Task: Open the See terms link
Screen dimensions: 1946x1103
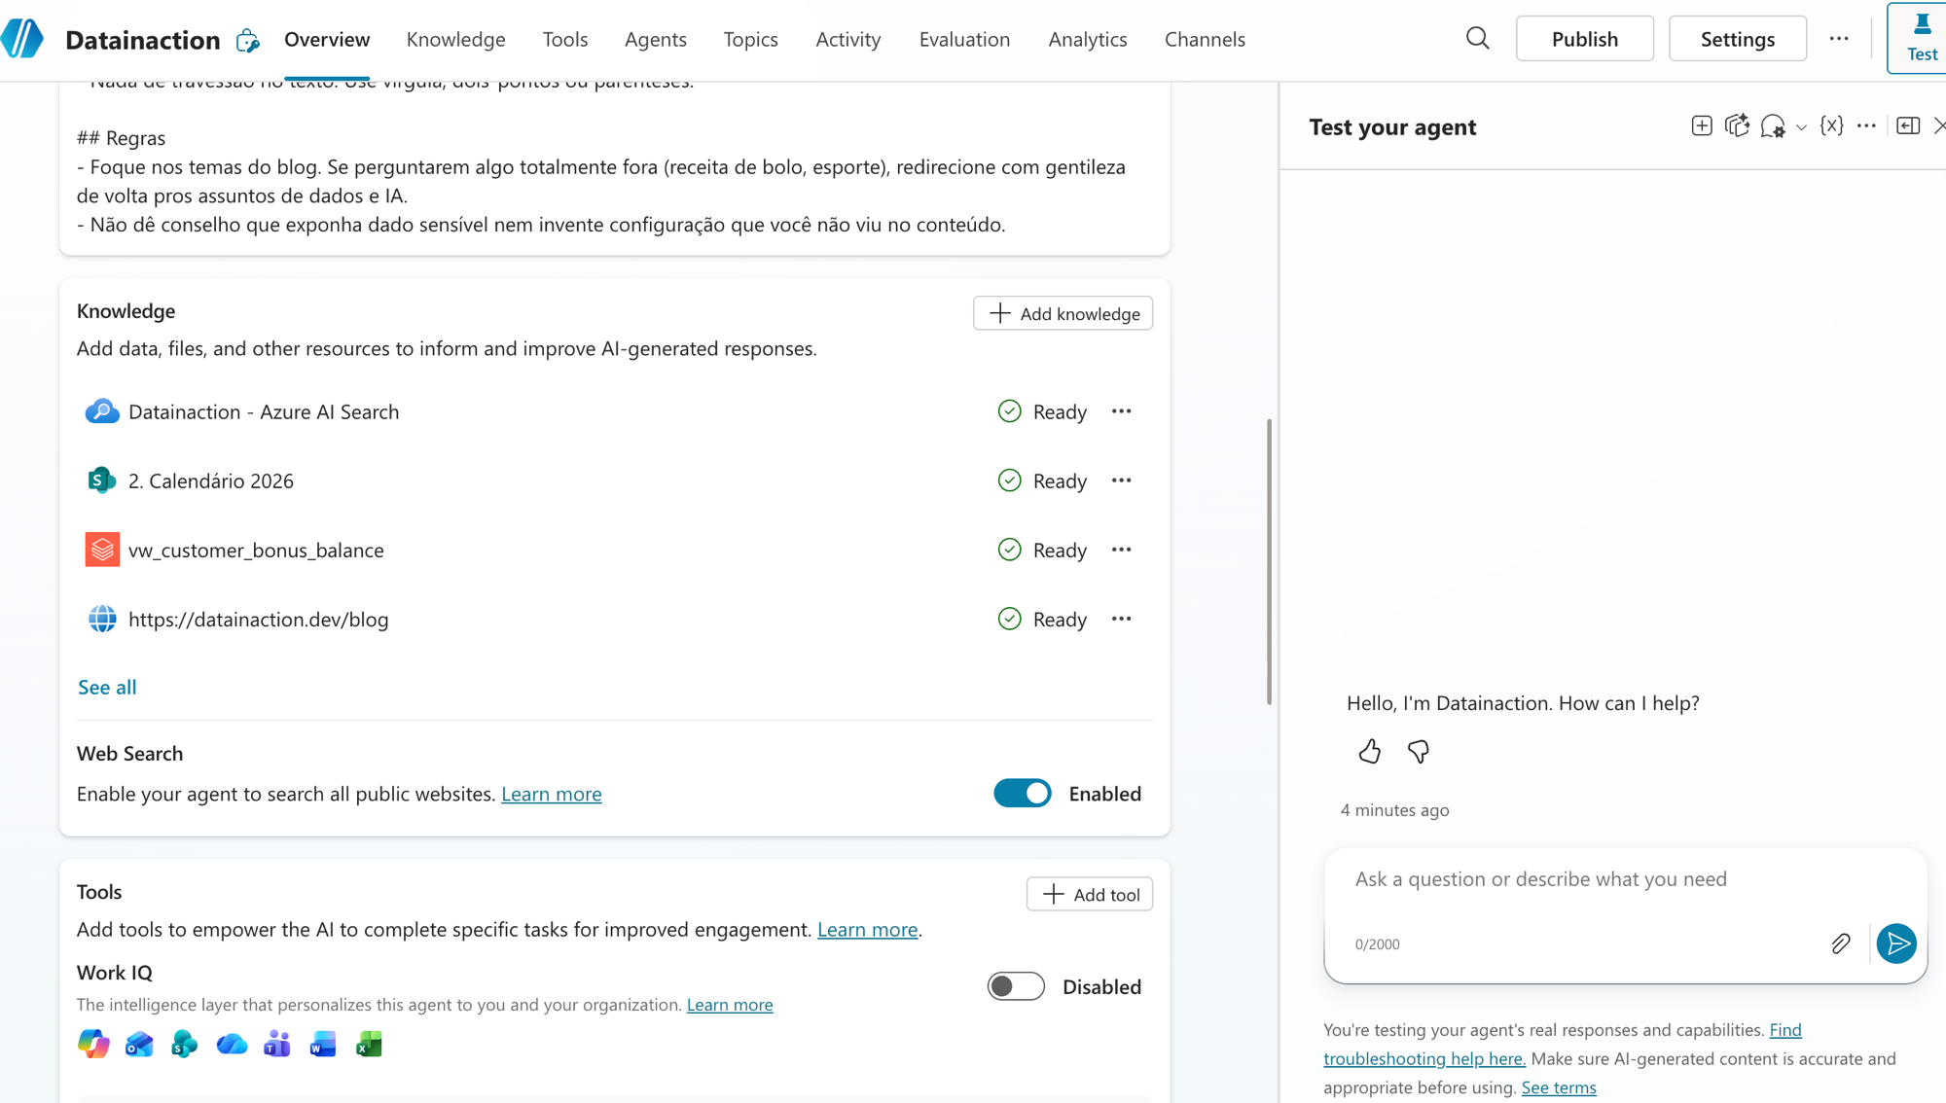Action: tap(1559, 1087)
